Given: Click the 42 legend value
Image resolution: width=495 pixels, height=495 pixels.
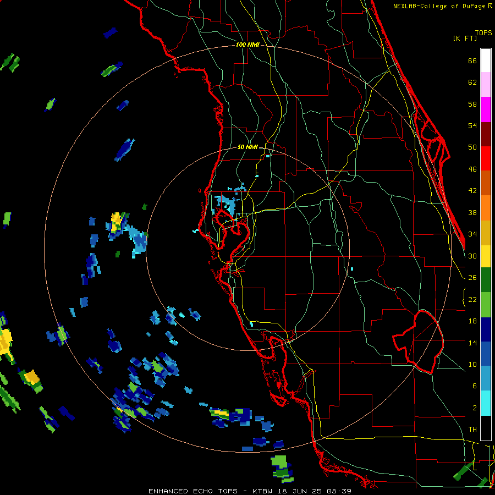Looking at the screenshot, I should click(472, 191).
